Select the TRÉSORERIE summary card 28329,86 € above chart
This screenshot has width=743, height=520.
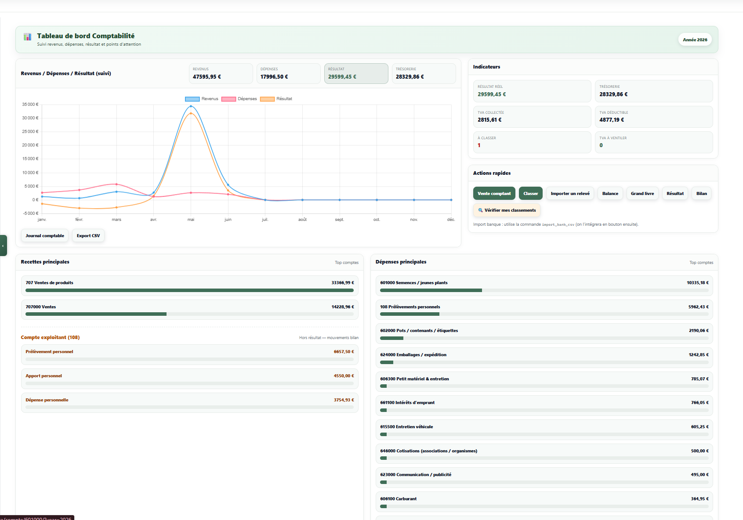[x=424, y=73]
